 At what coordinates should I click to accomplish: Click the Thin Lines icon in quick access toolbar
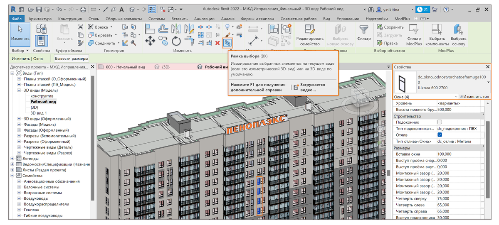[152, 9]
